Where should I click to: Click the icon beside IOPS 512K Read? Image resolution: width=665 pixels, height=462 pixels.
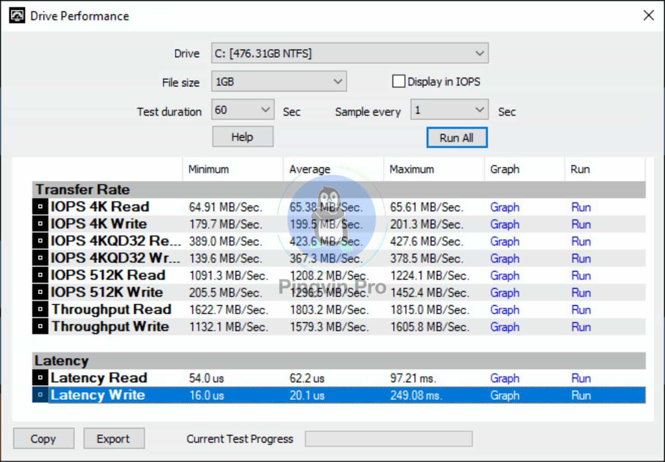tap(40, 275)
